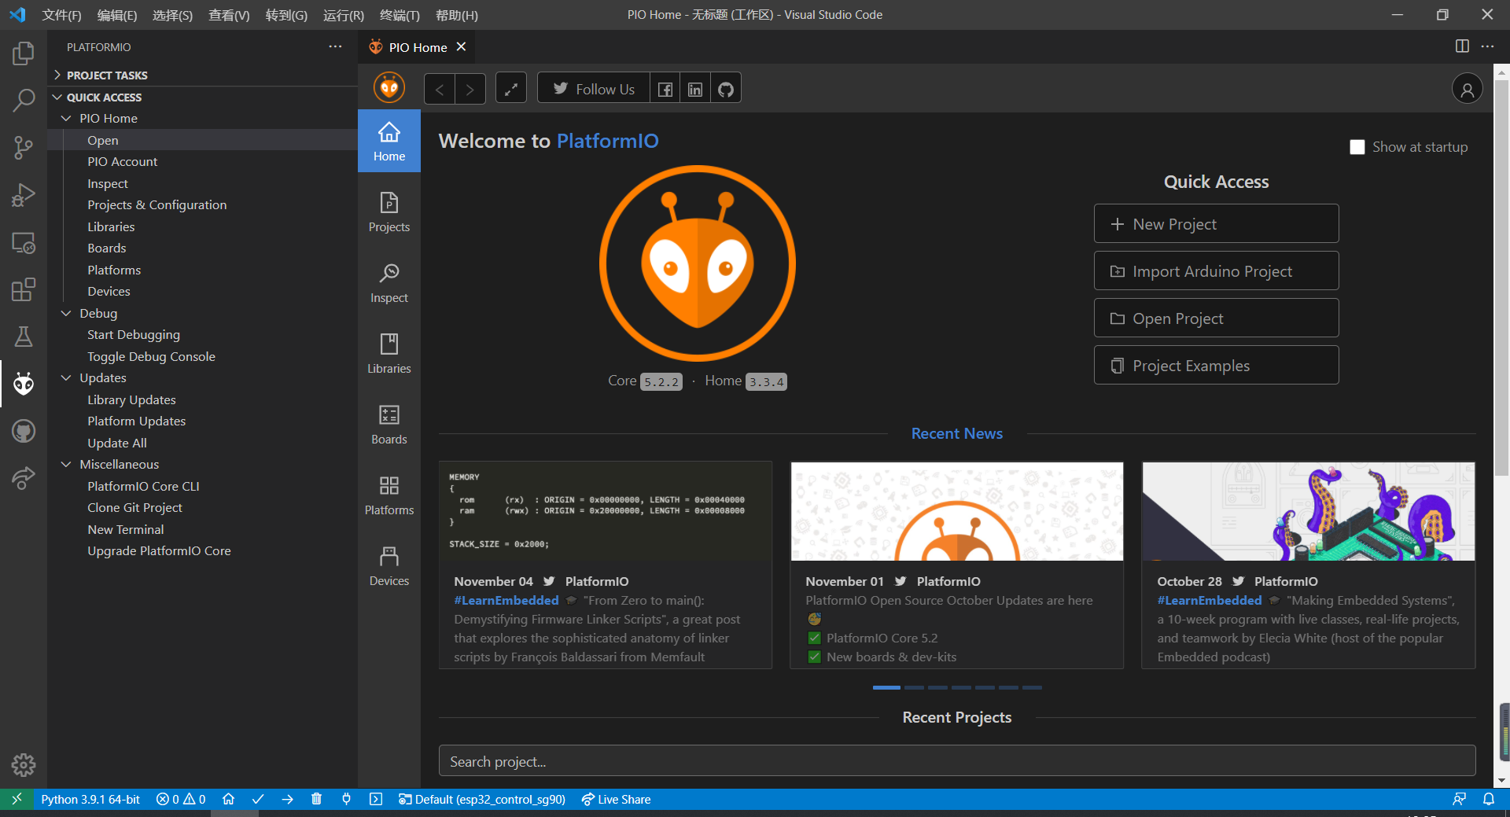Open Project Examples

point(1216,365)
